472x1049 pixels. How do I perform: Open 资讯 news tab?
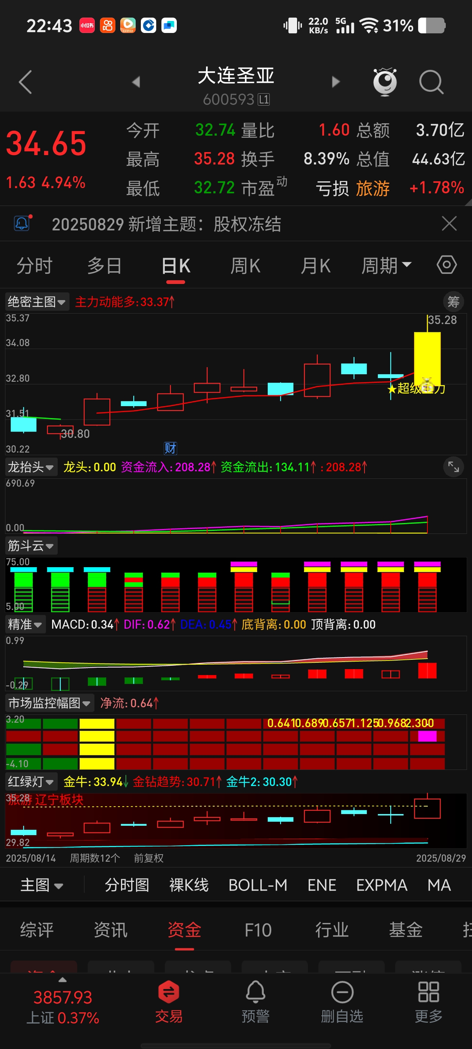(x=111, y=930)
